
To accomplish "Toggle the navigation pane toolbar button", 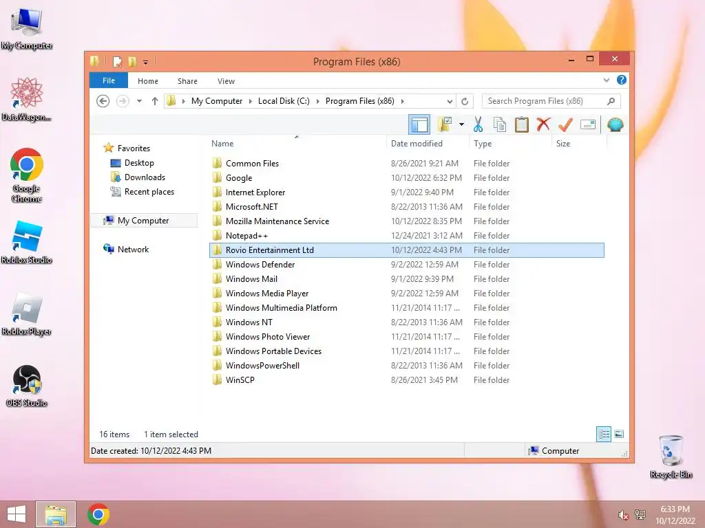I will 419,124.
